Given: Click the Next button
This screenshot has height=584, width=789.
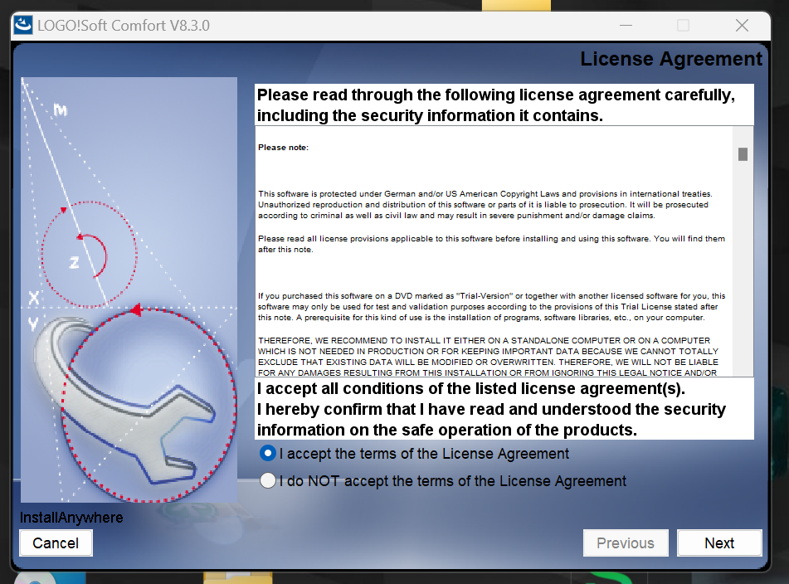Looking at the screenshot, I should pyautogui.click(x=719, y=543).
